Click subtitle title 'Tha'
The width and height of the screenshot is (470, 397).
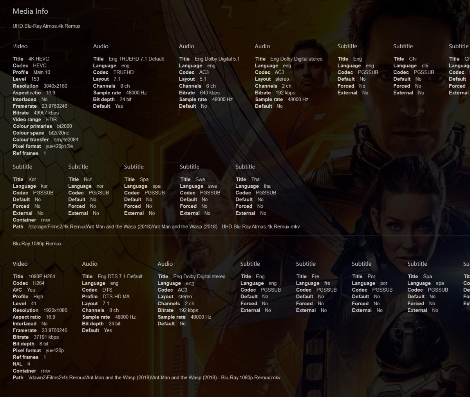255,179
